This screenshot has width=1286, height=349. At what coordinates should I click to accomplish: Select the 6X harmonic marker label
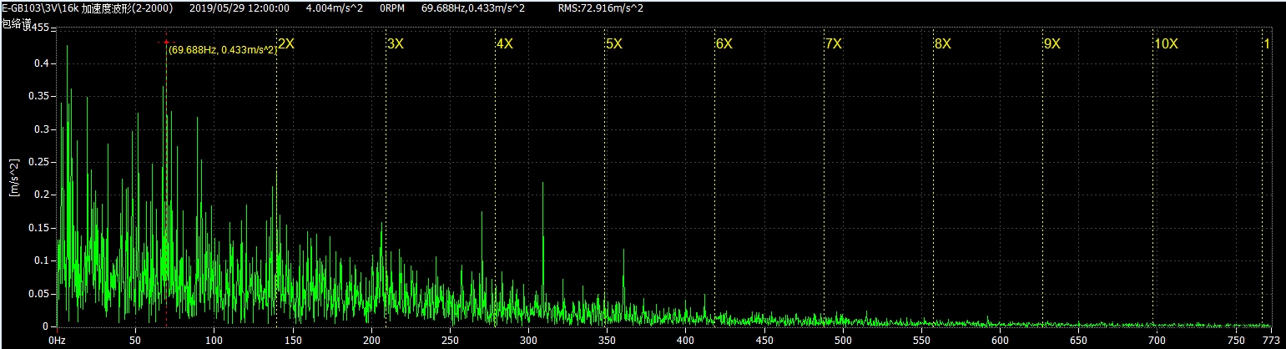pos(724,43)
